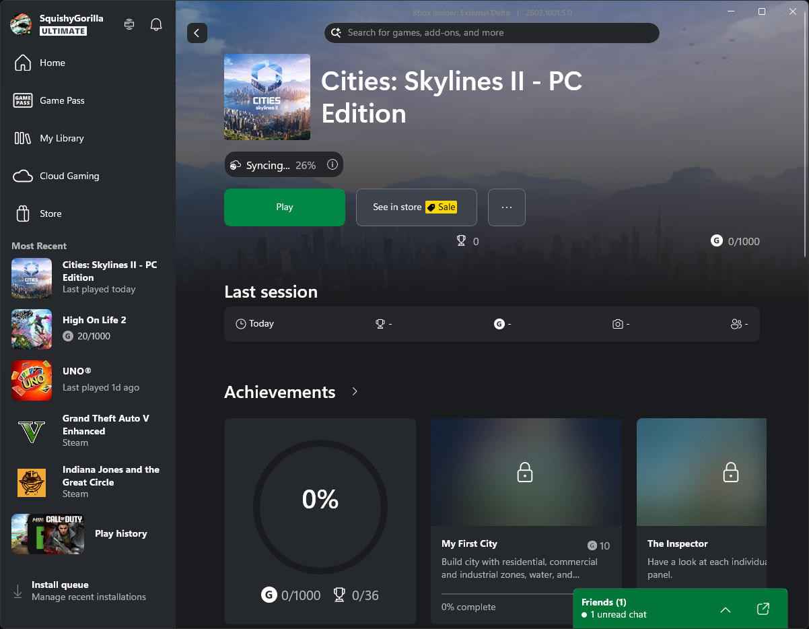Screen dimensions: 809x629
Task: Click the 0% achievement progress circle
Action: pyautogui.click(x=320, y=500)
